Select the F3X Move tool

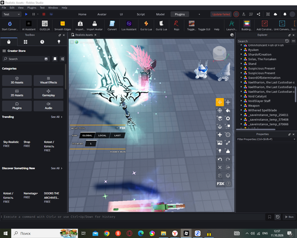click(x=220, y=102)
